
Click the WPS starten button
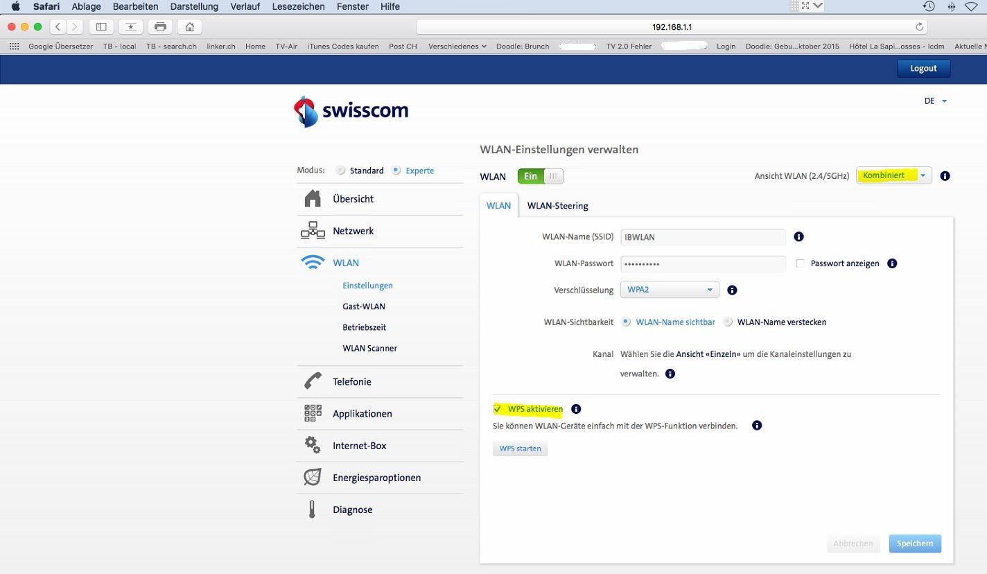click(x=521, y=449)
